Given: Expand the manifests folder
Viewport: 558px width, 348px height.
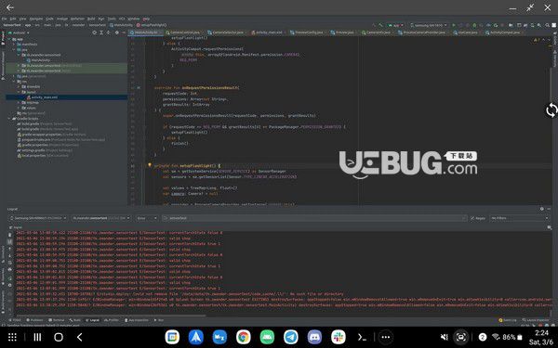Looking at the screenshot, I should [x=15, y=45].
